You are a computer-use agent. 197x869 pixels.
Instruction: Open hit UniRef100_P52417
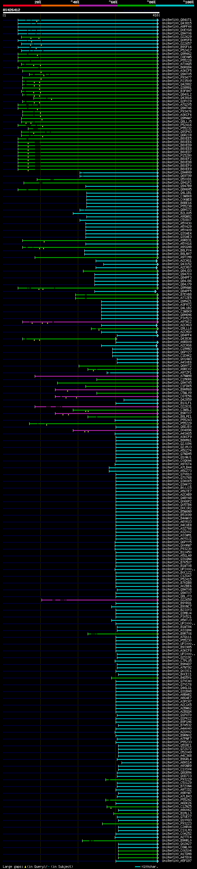[176, 51]
